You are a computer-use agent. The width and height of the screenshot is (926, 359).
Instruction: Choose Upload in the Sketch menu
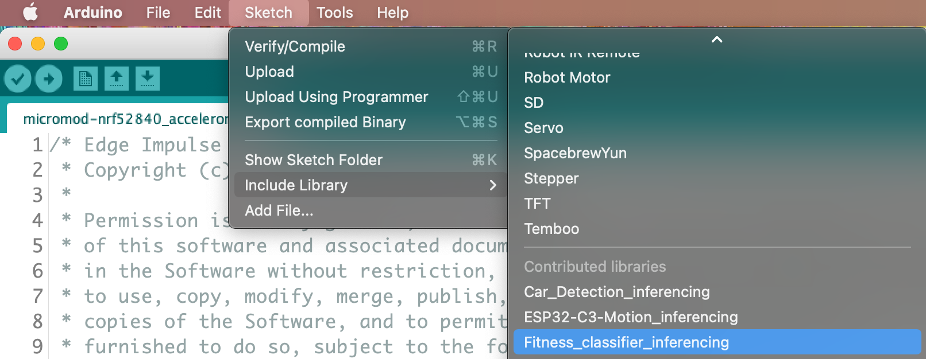pyautogui.click(x=369, y=72)
